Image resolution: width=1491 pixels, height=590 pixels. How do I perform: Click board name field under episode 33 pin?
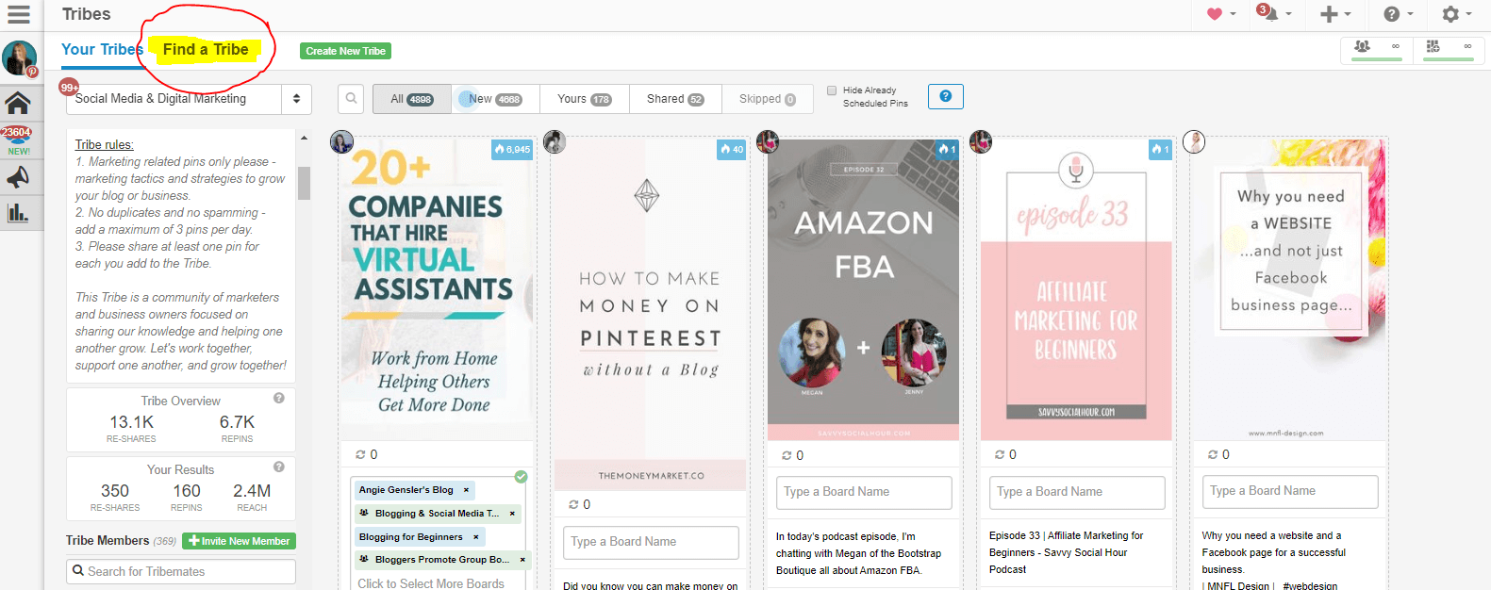click(1077, 492)
